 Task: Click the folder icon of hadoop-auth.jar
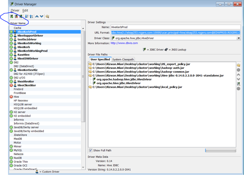[90, 68]
